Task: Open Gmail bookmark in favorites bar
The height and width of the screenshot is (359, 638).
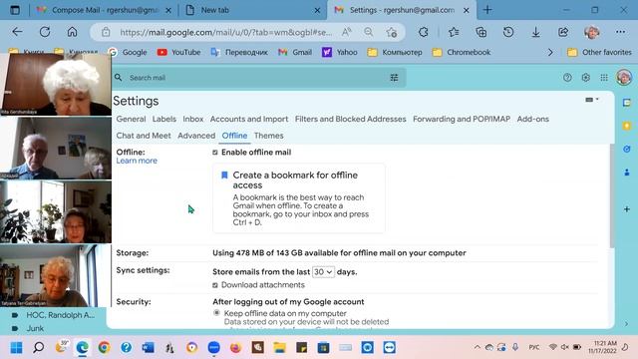Action: tap(295, 52)
